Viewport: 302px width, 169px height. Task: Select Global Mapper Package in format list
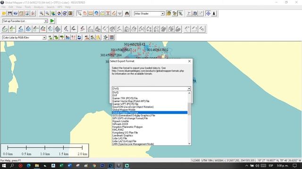coord(150,113)
